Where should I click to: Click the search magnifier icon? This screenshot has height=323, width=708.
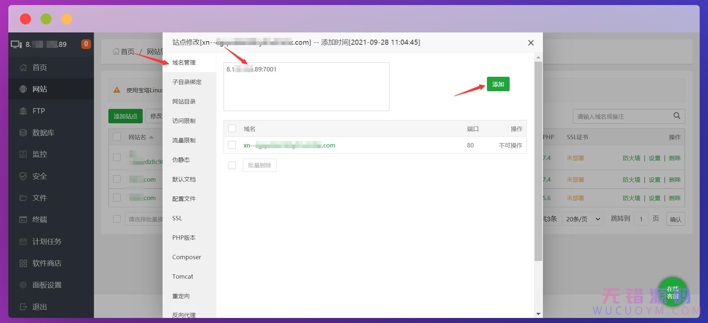pos(677,116)
